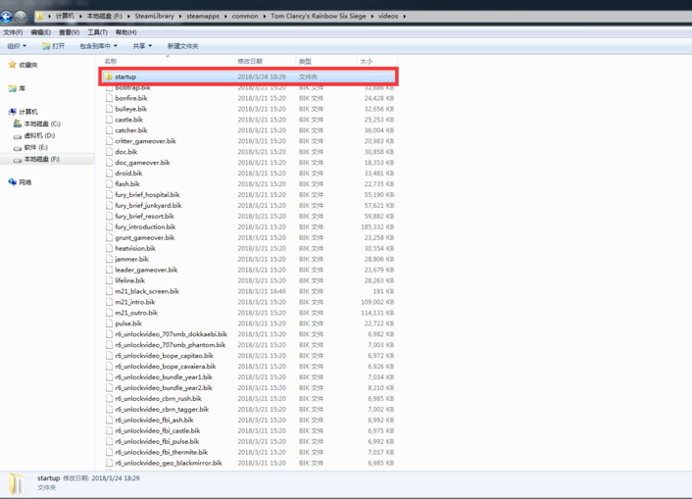Click steamapps in the address path
The width and height of the screenshot is (692, 499).
[x=203, y=16]
